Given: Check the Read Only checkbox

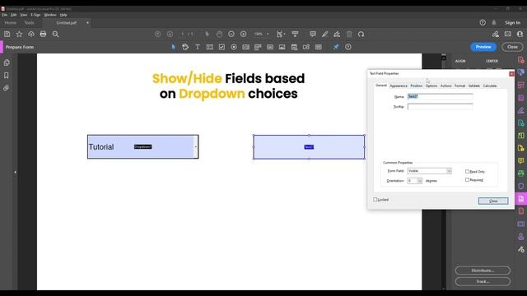Looking at the screenshot, I should coord(467,172).
